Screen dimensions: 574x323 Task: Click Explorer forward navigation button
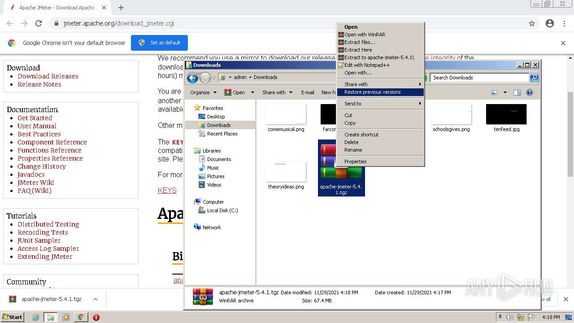205,78
